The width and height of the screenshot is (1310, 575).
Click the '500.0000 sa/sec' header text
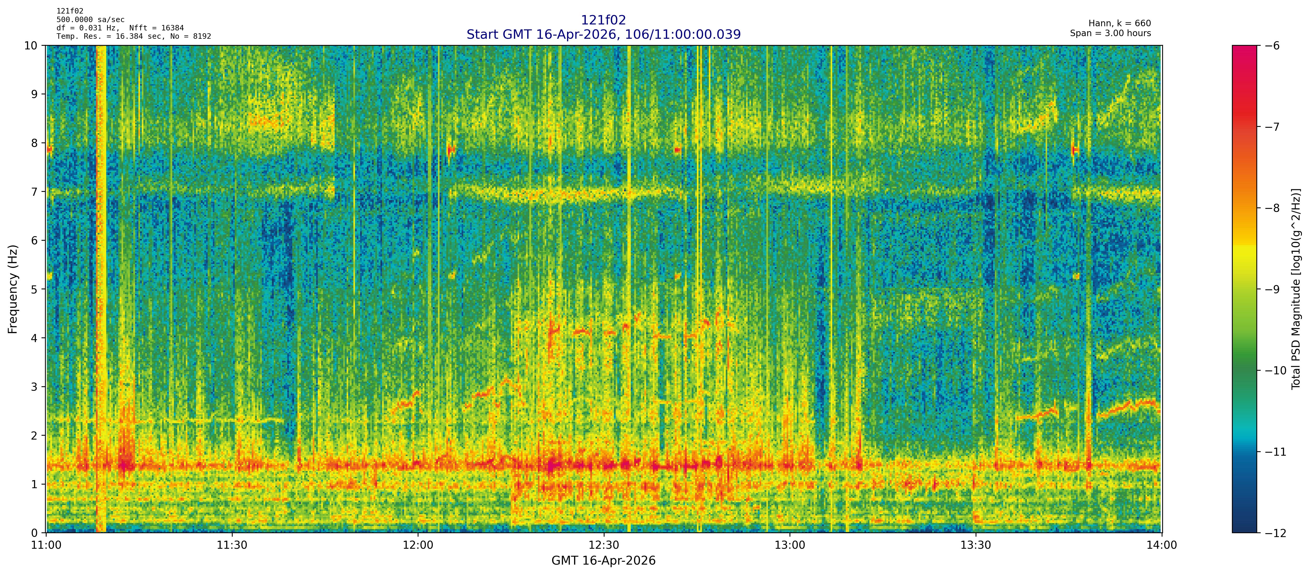90,19
